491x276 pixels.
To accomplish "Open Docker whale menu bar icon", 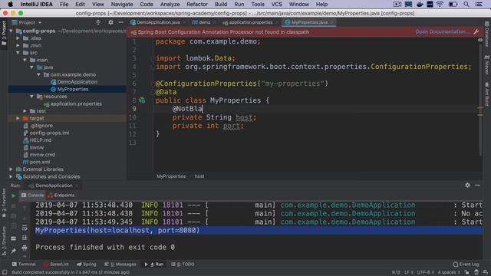I will point(420,5).
